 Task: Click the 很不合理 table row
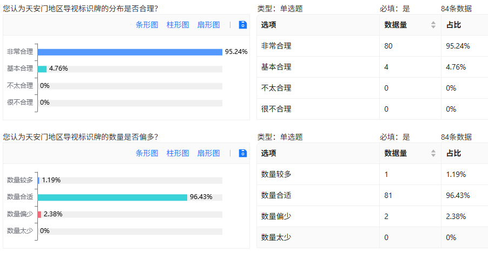pos(372,109)
